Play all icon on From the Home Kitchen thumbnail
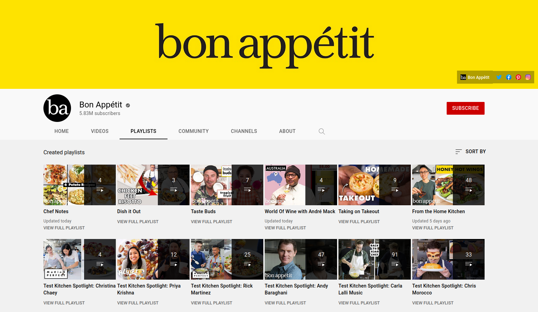The image size is (538, 312). click(x=469, y=190)
